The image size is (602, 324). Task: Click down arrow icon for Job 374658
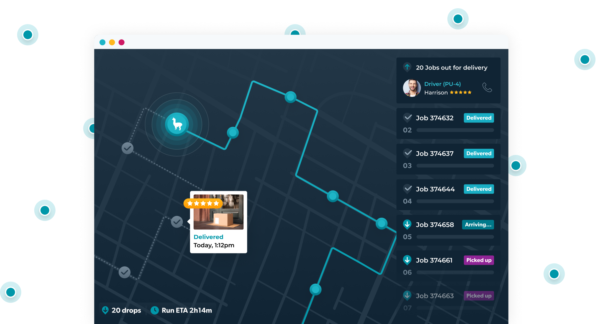(407, 224)
